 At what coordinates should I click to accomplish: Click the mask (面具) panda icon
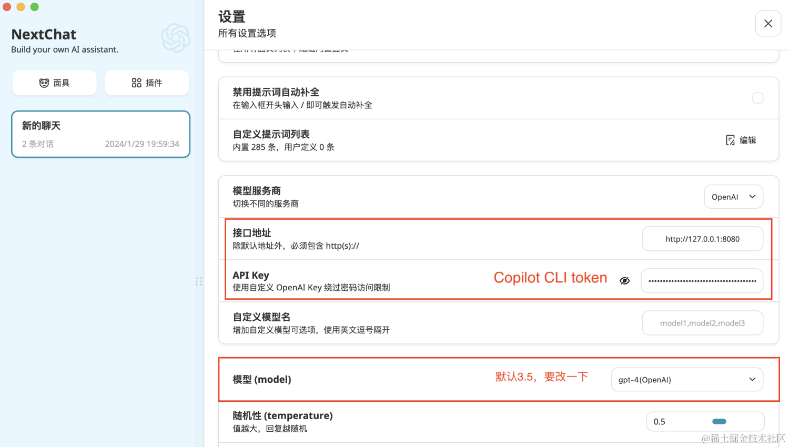(x=44, y=83)
